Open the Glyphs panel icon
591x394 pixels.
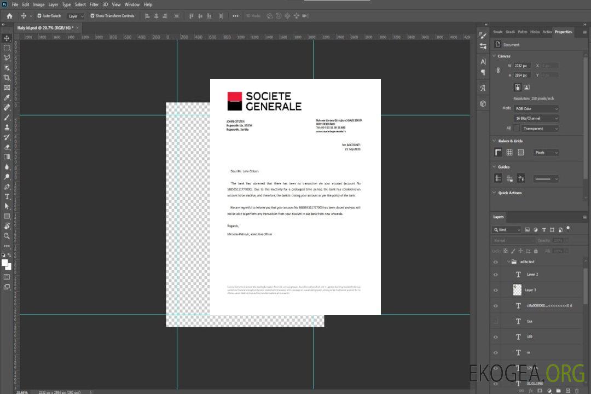(483, 88)
